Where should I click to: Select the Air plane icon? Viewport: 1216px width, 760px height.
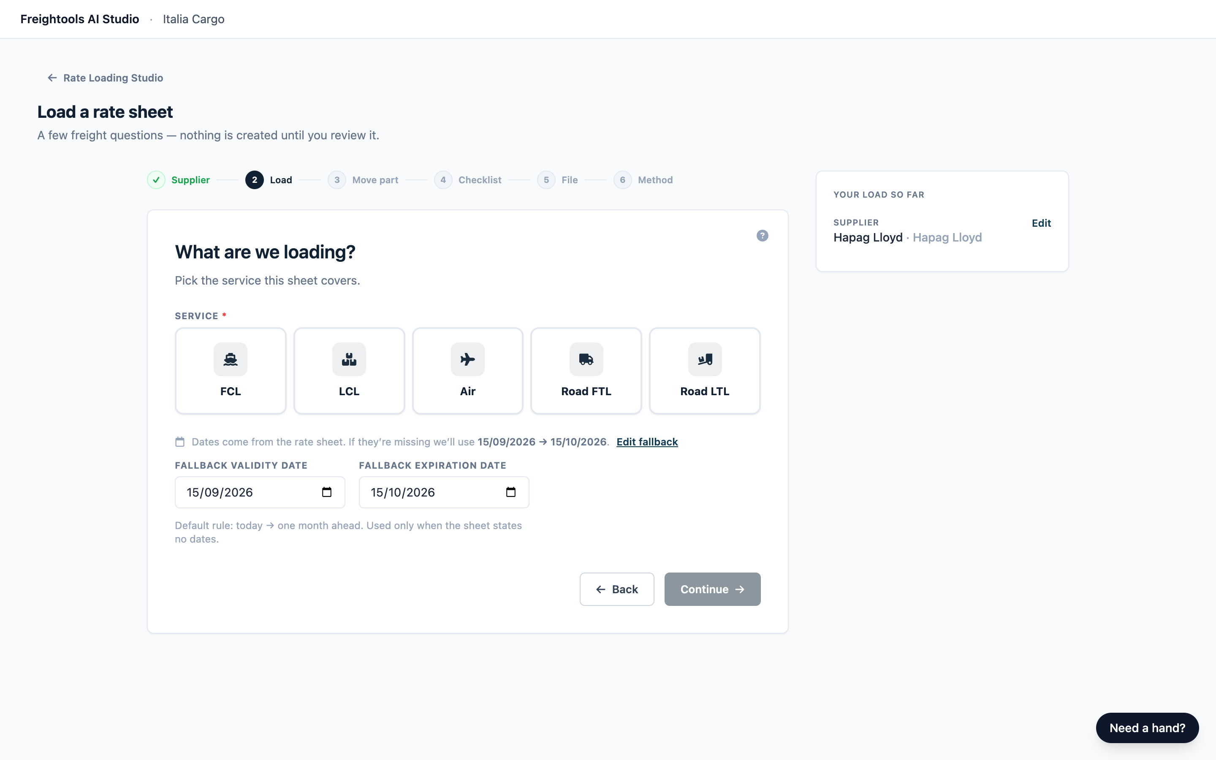point(468,359)
